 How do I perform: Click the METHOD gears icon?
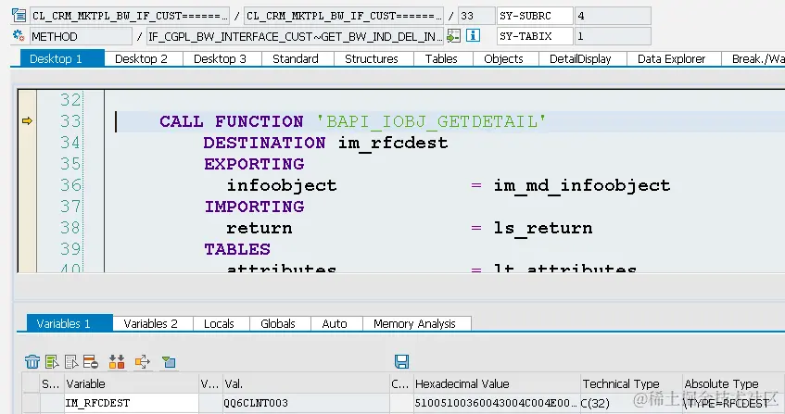tap(19, 36)
